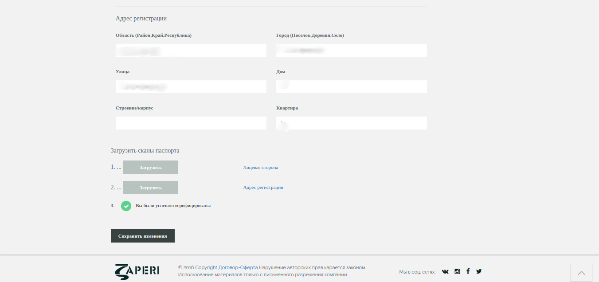Focus the Область (Район, Край, Республика) field

click(x=191, y=50)
